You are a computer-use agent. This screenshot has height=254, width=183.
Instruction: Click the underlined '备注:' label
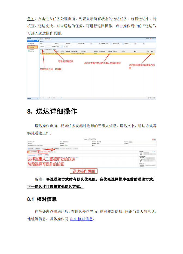[39, 179]
